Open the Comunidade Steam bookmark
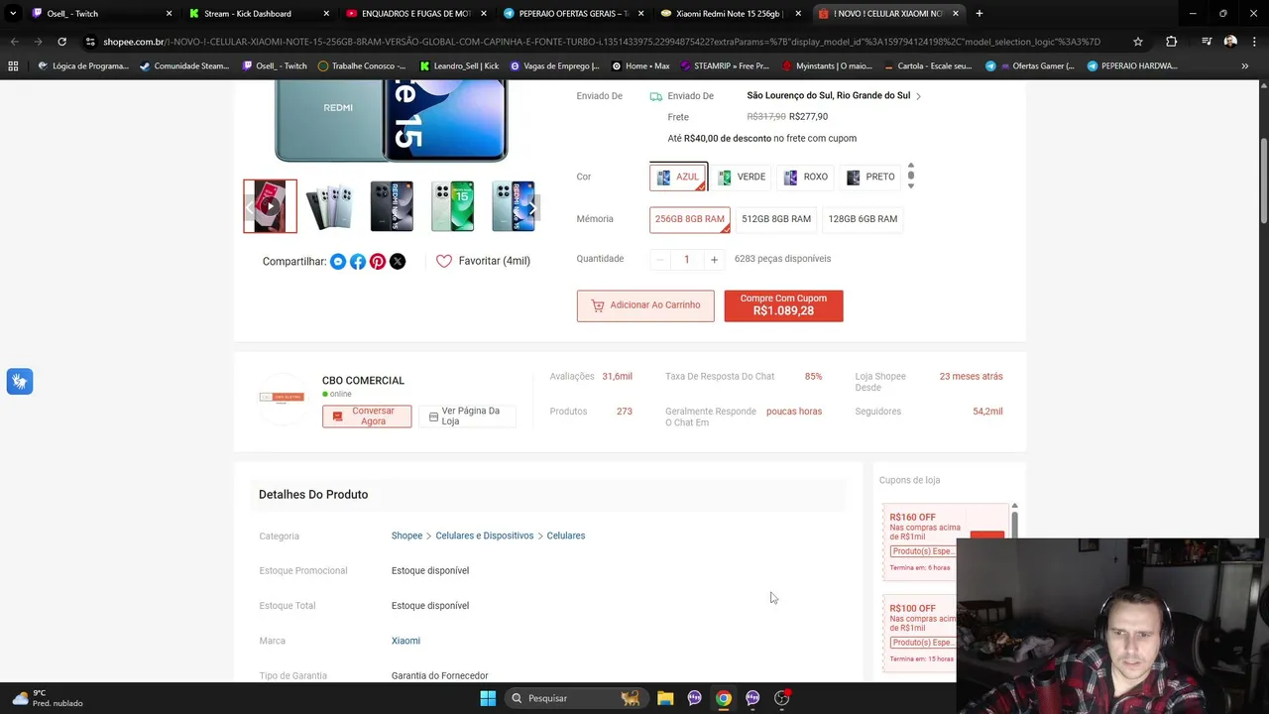 tap(184, 66)
